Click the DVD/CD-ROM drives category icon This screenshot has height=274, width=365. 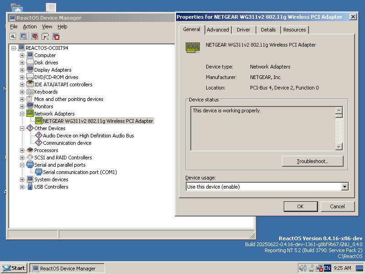click(x=30, y=77)
